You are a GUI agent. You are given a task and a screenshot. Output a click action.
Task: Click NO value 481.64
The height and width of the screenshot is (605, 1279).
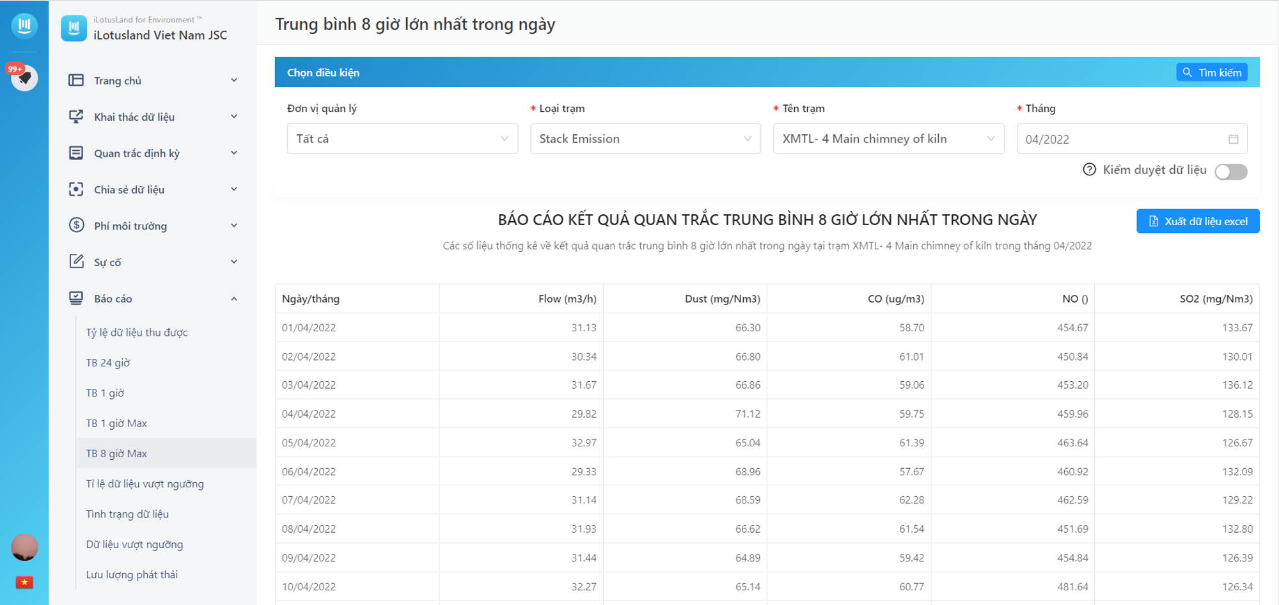pyautogui.click(x=1072, y=586)
